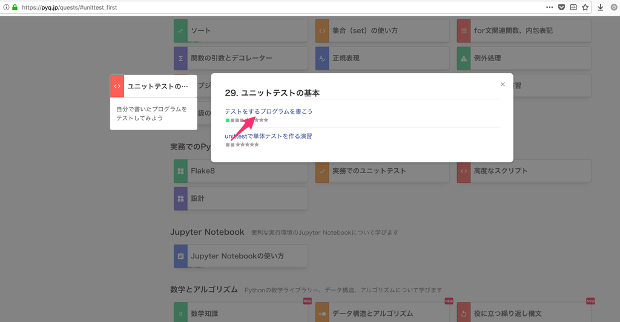Open the 数学知識 quest card
Screen dimensions: 620x322
pos(241,313)
